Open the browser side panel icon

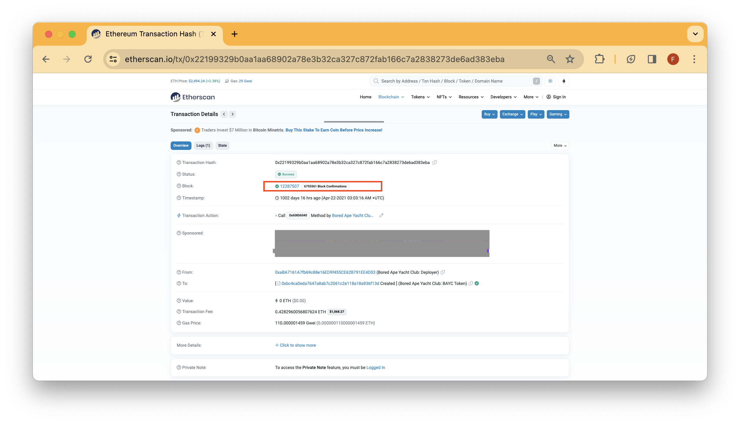(x=652, y=59)
